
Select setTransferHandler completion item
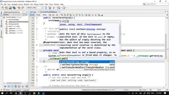tap(87, 67)
